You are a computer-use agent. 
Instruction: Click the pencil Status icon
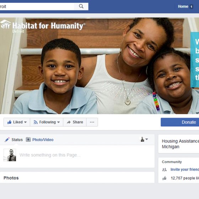[x=7, y=140]
